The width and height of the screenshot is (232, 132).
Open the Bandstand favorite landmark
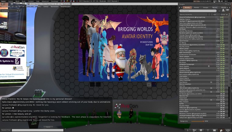click(55, 6)
